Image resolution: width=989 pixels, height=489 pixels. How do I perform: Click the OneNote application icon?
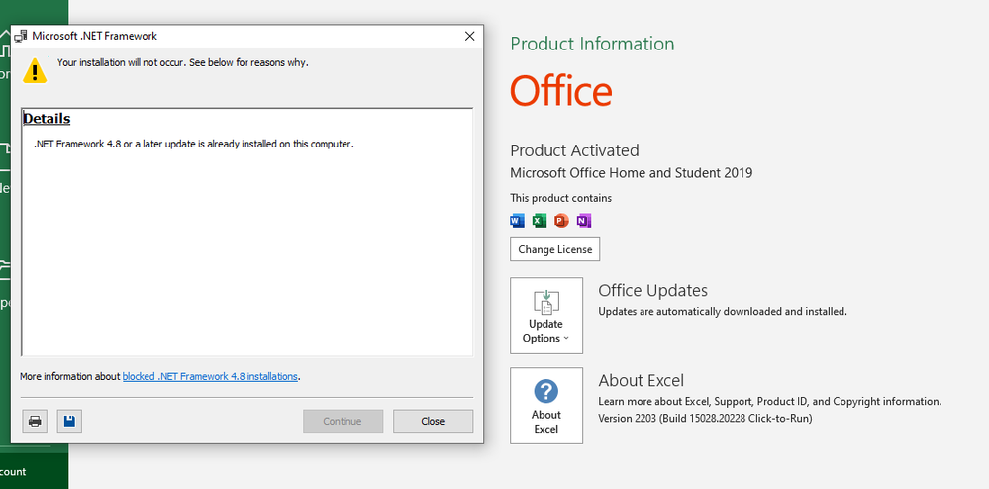[583, 220]
